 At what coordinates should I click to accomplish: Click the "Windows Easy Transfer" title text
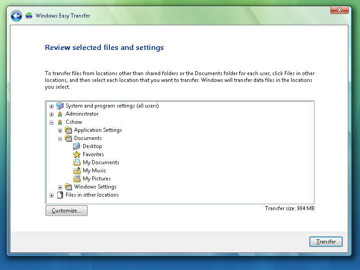[63, 16]
